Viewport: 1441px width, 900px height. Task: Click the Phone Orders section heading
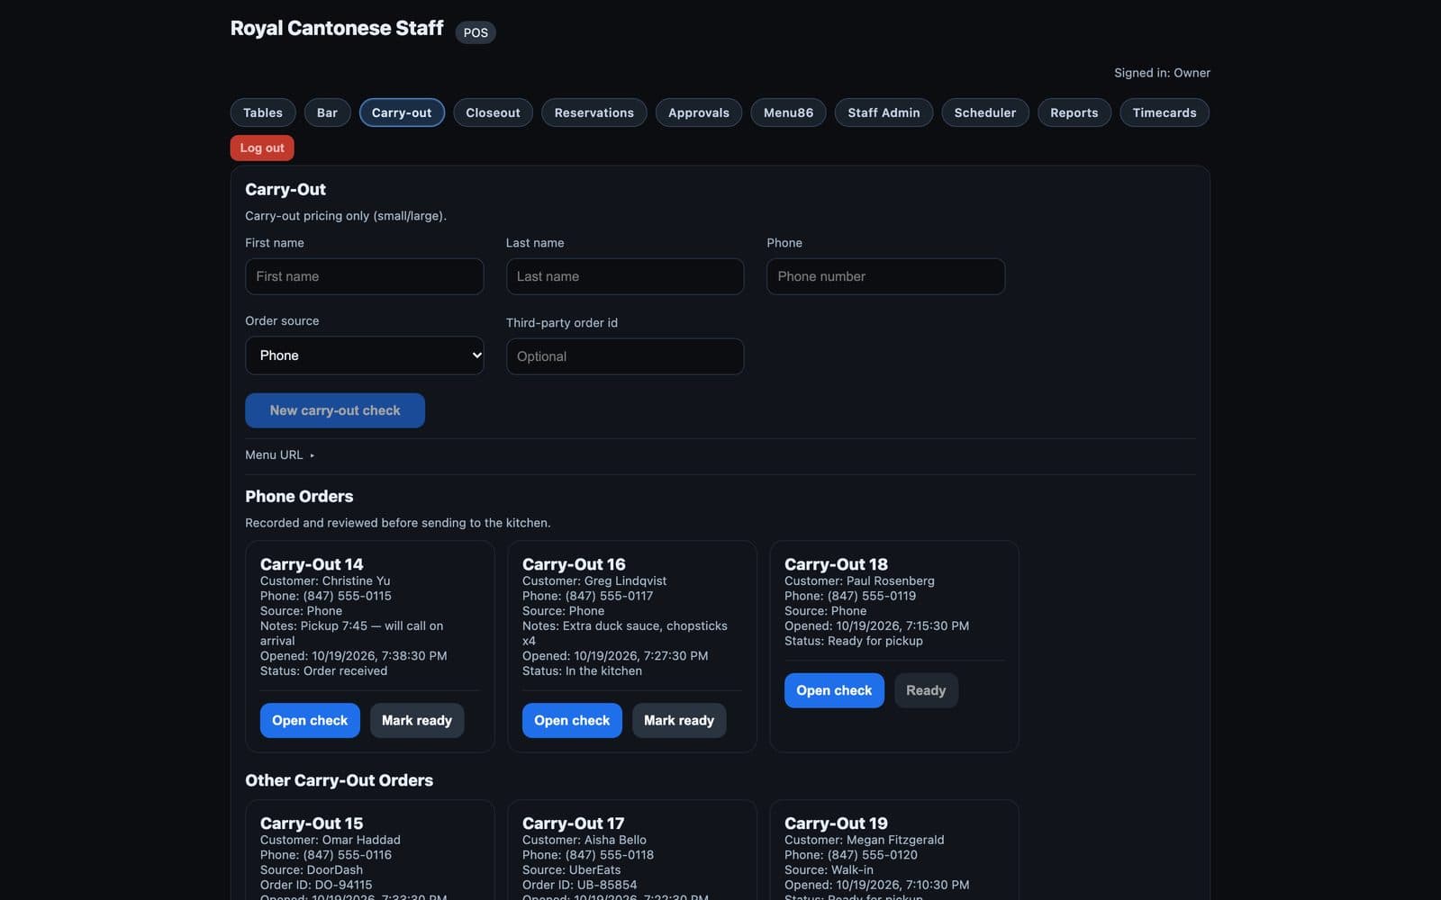[299, 496]
